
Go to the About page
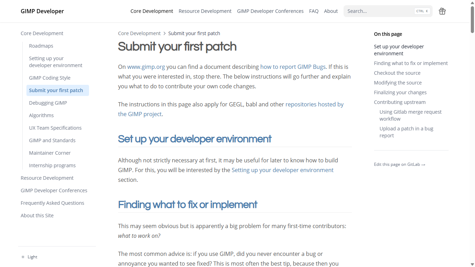pyautogui.click(x=331, y=11)
